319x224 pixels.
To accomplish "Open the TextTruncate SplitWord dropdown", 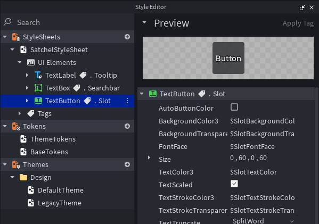I will click(263, 221).
